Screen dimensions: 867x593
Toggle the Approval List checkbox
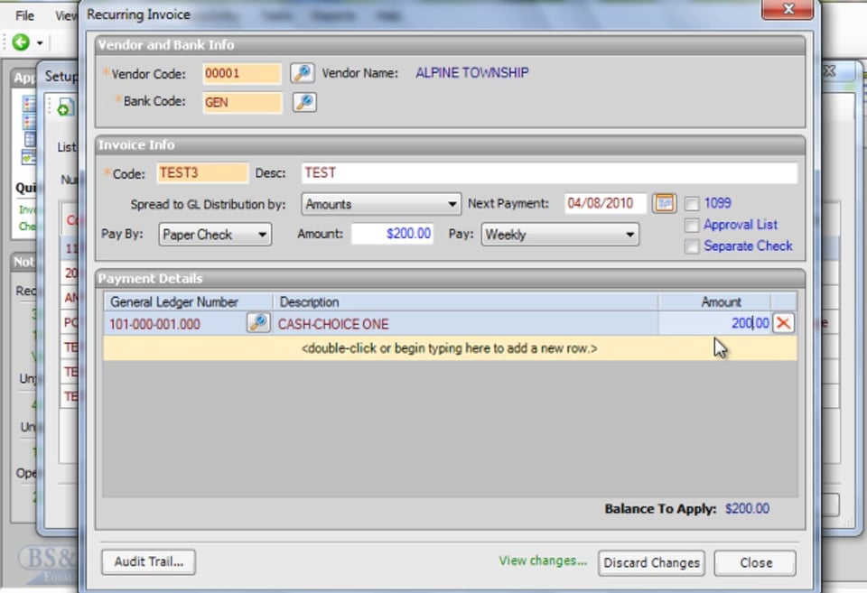(692, 226)
